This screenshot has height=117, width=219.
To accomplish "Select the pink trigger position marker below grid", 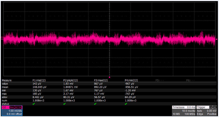I will pos(109,77).
